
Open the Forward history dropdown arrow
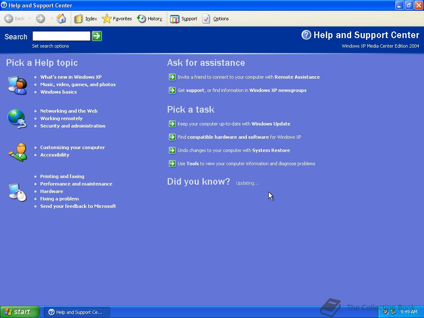52,19
